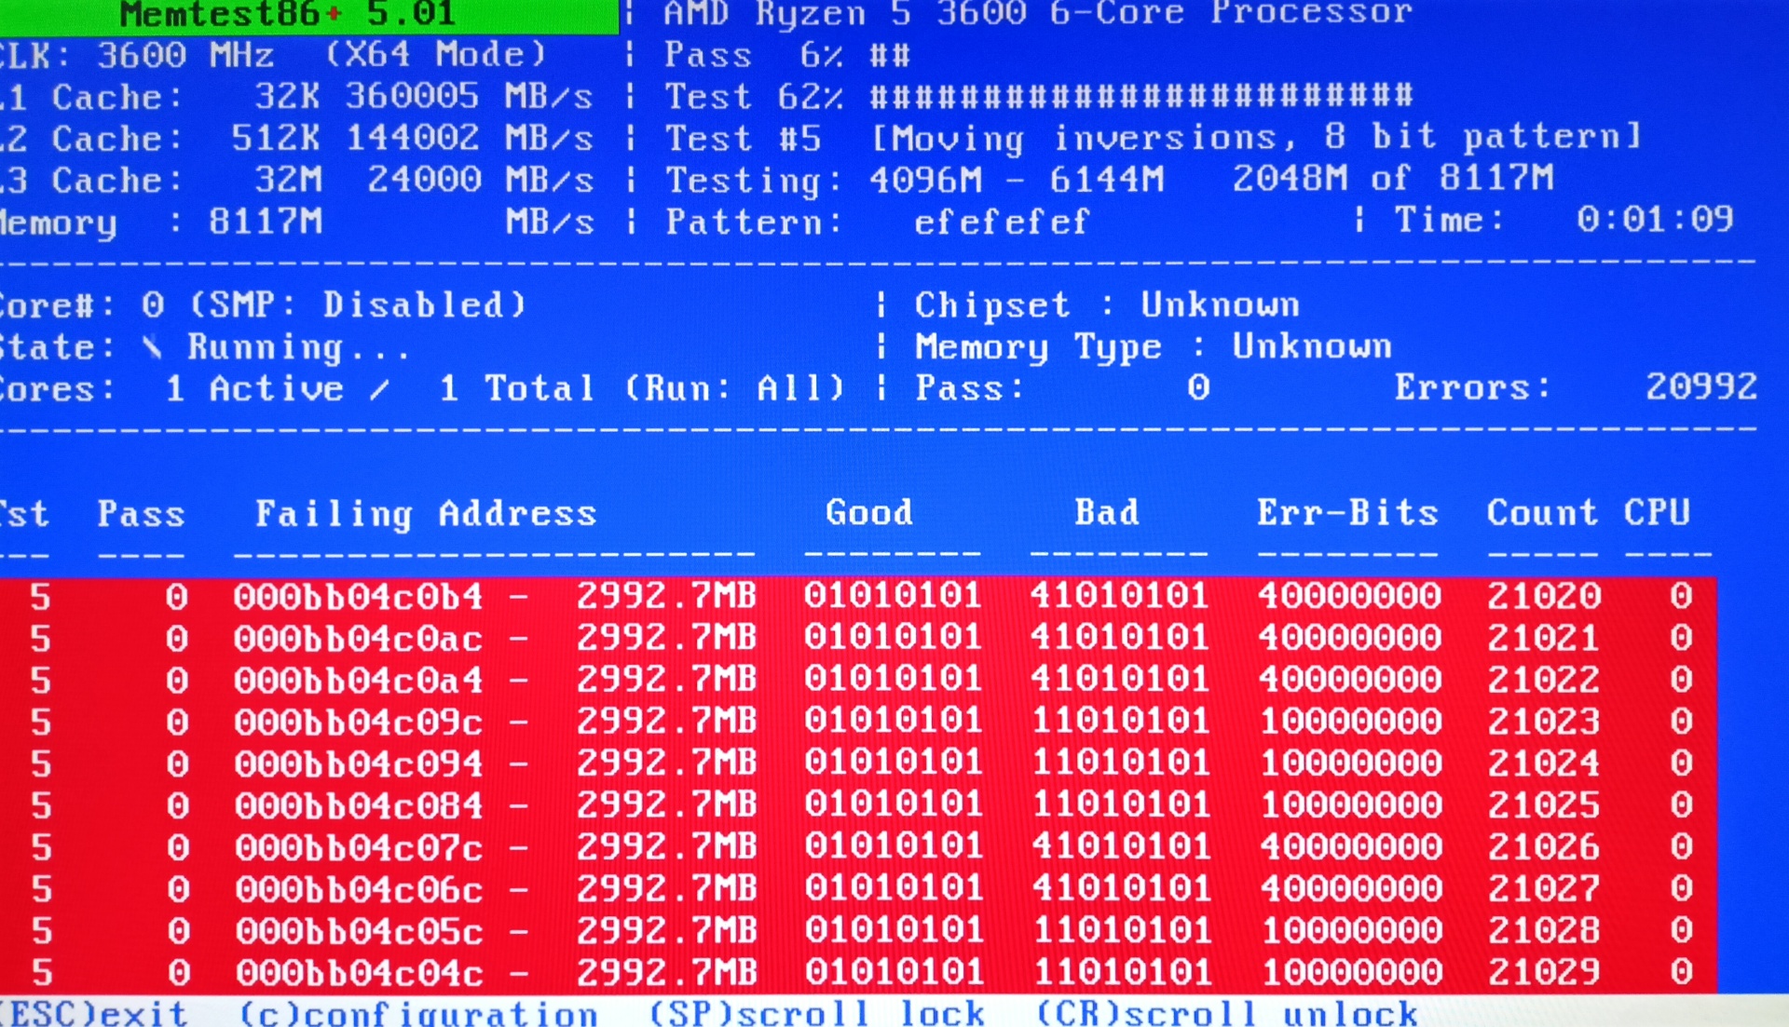Click Bad value in row with count 21021
Screen dimensions: 1789x1027
point(1120,637)
